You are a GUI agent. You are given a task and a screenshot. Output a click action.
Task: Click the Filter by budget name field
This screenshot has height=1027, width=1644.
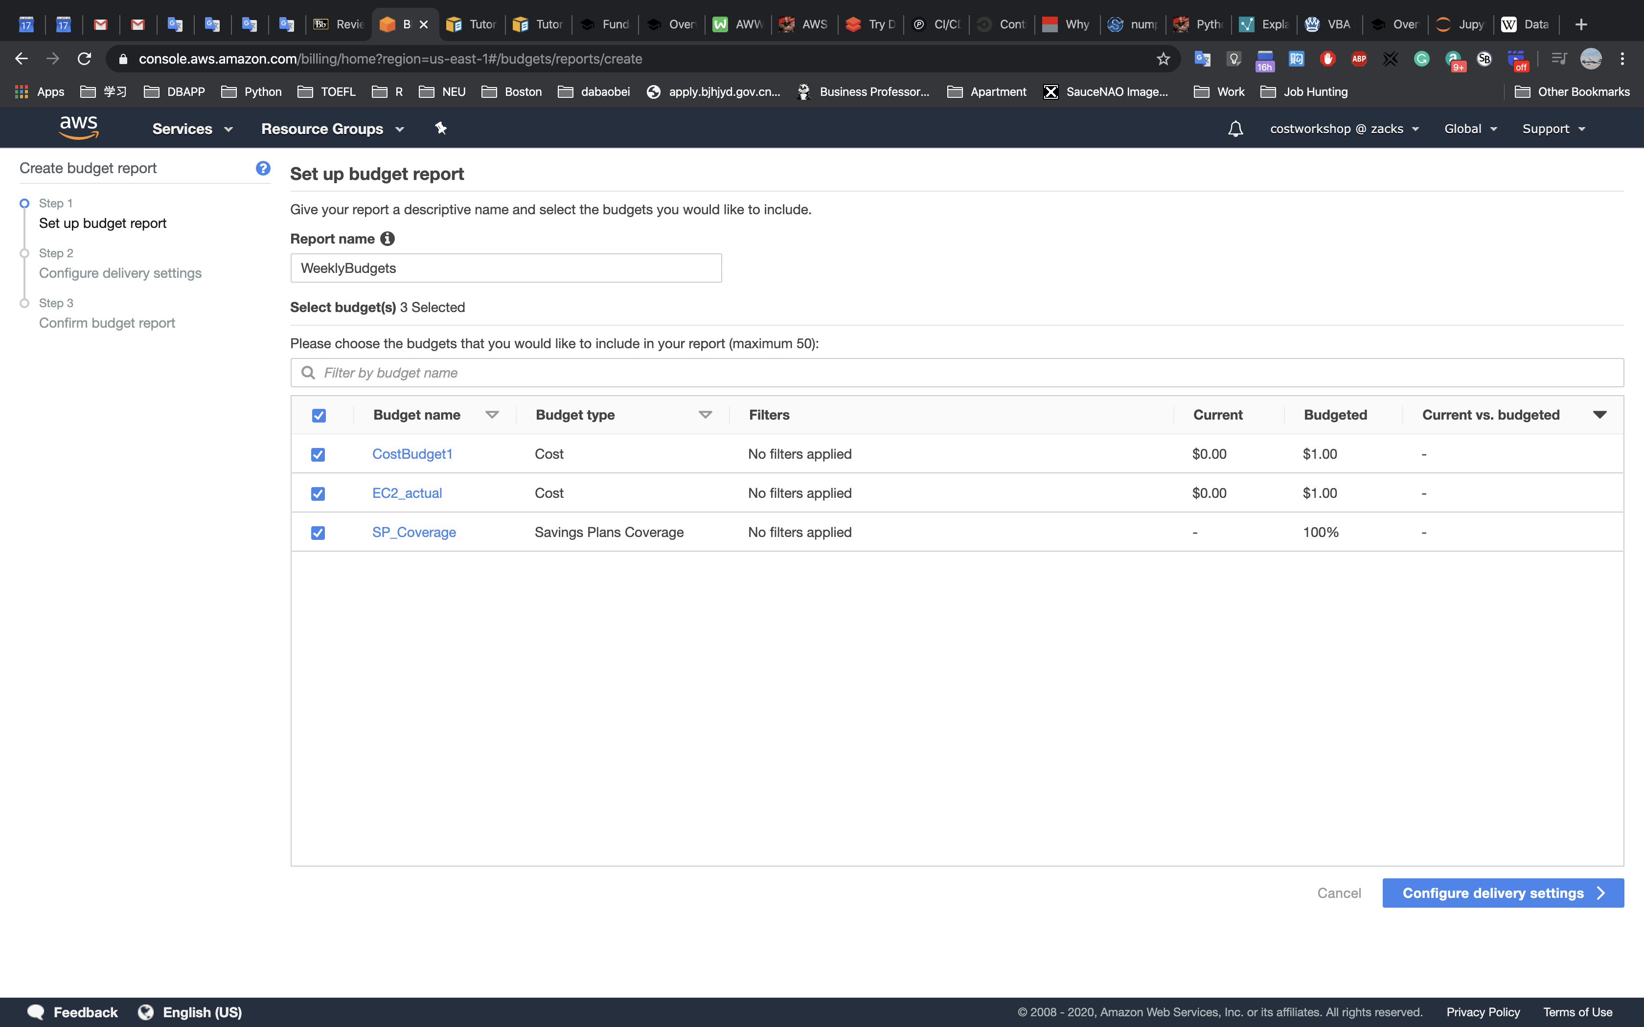(x=957, y=372)
